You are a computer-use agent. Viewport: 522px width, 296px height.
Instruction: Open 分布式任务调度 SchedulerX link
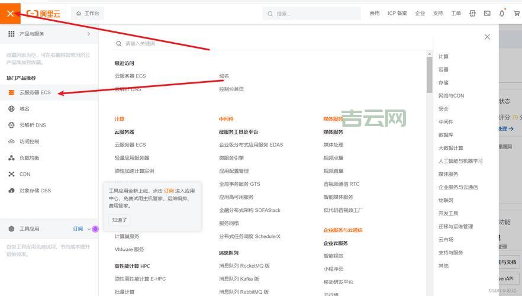point(250,236)
